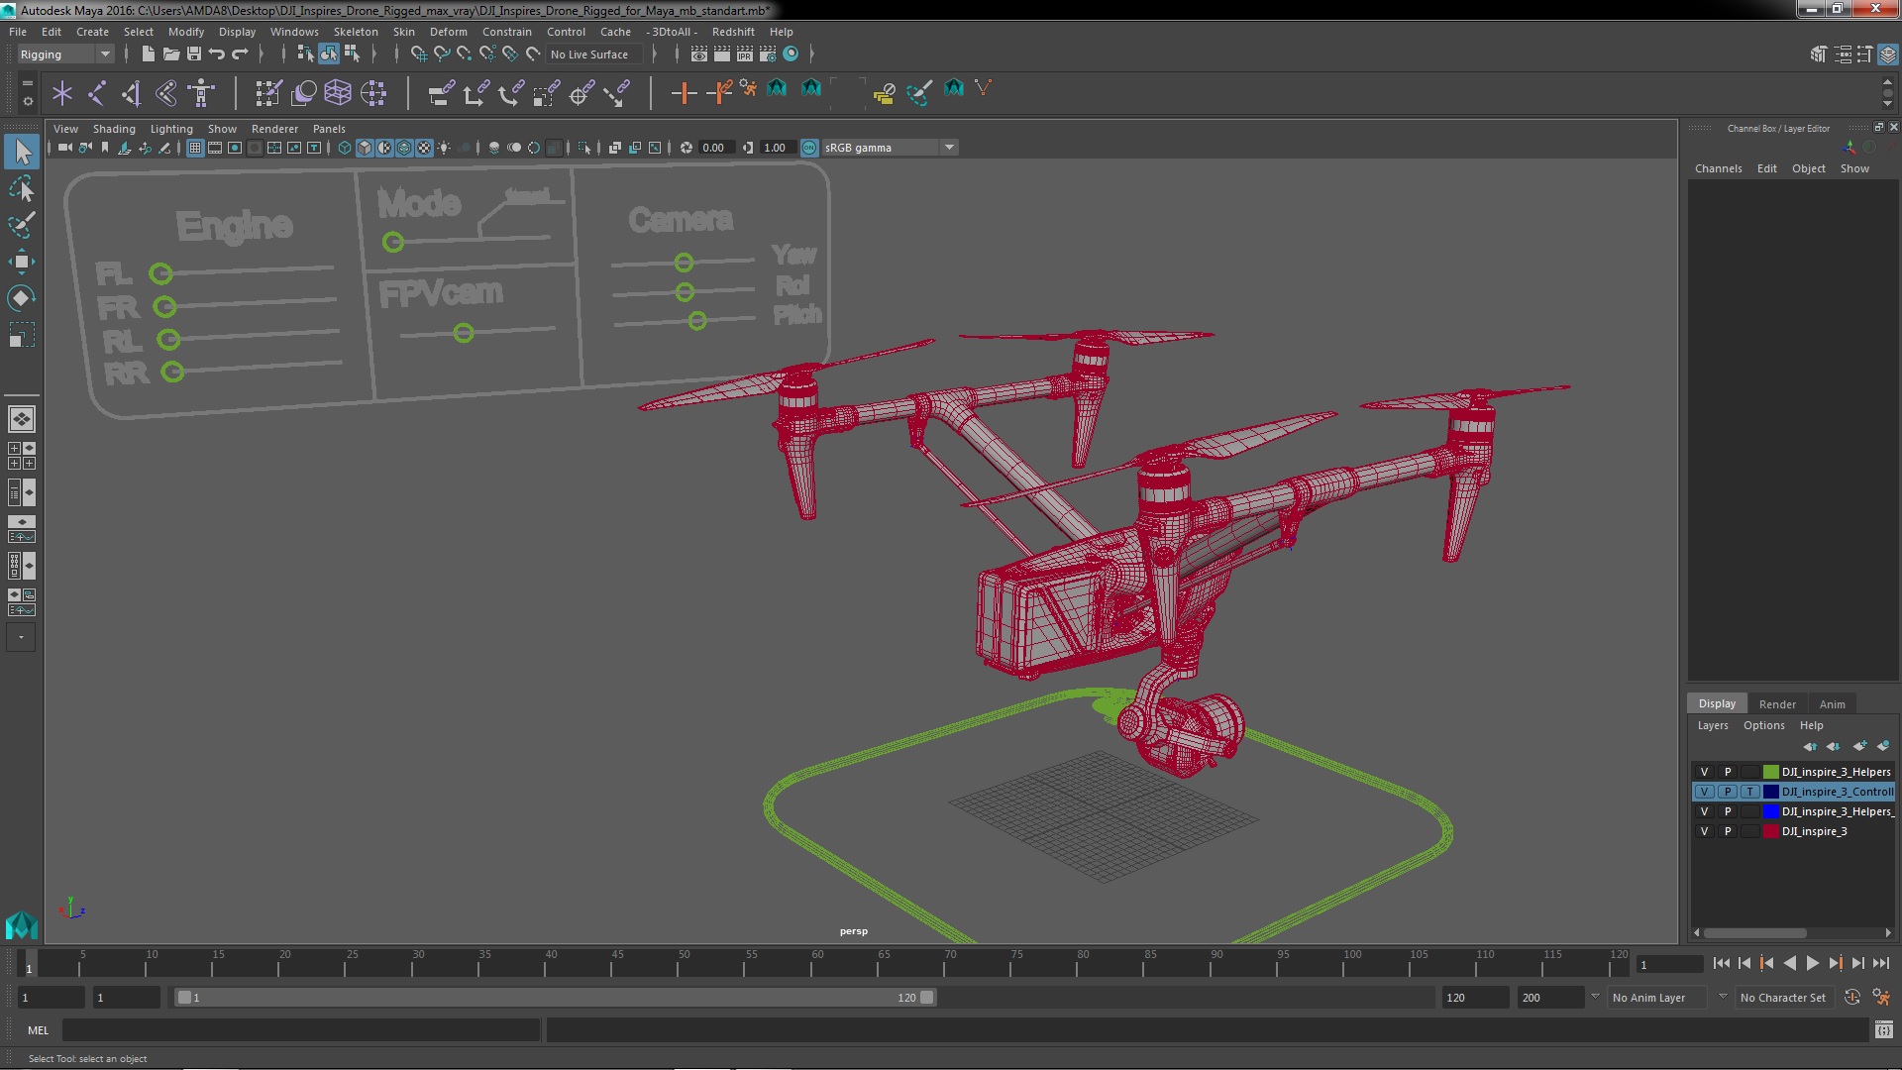Open the sRGB gamma dropdown
1902x1070 pixels.
pos(890,148)
